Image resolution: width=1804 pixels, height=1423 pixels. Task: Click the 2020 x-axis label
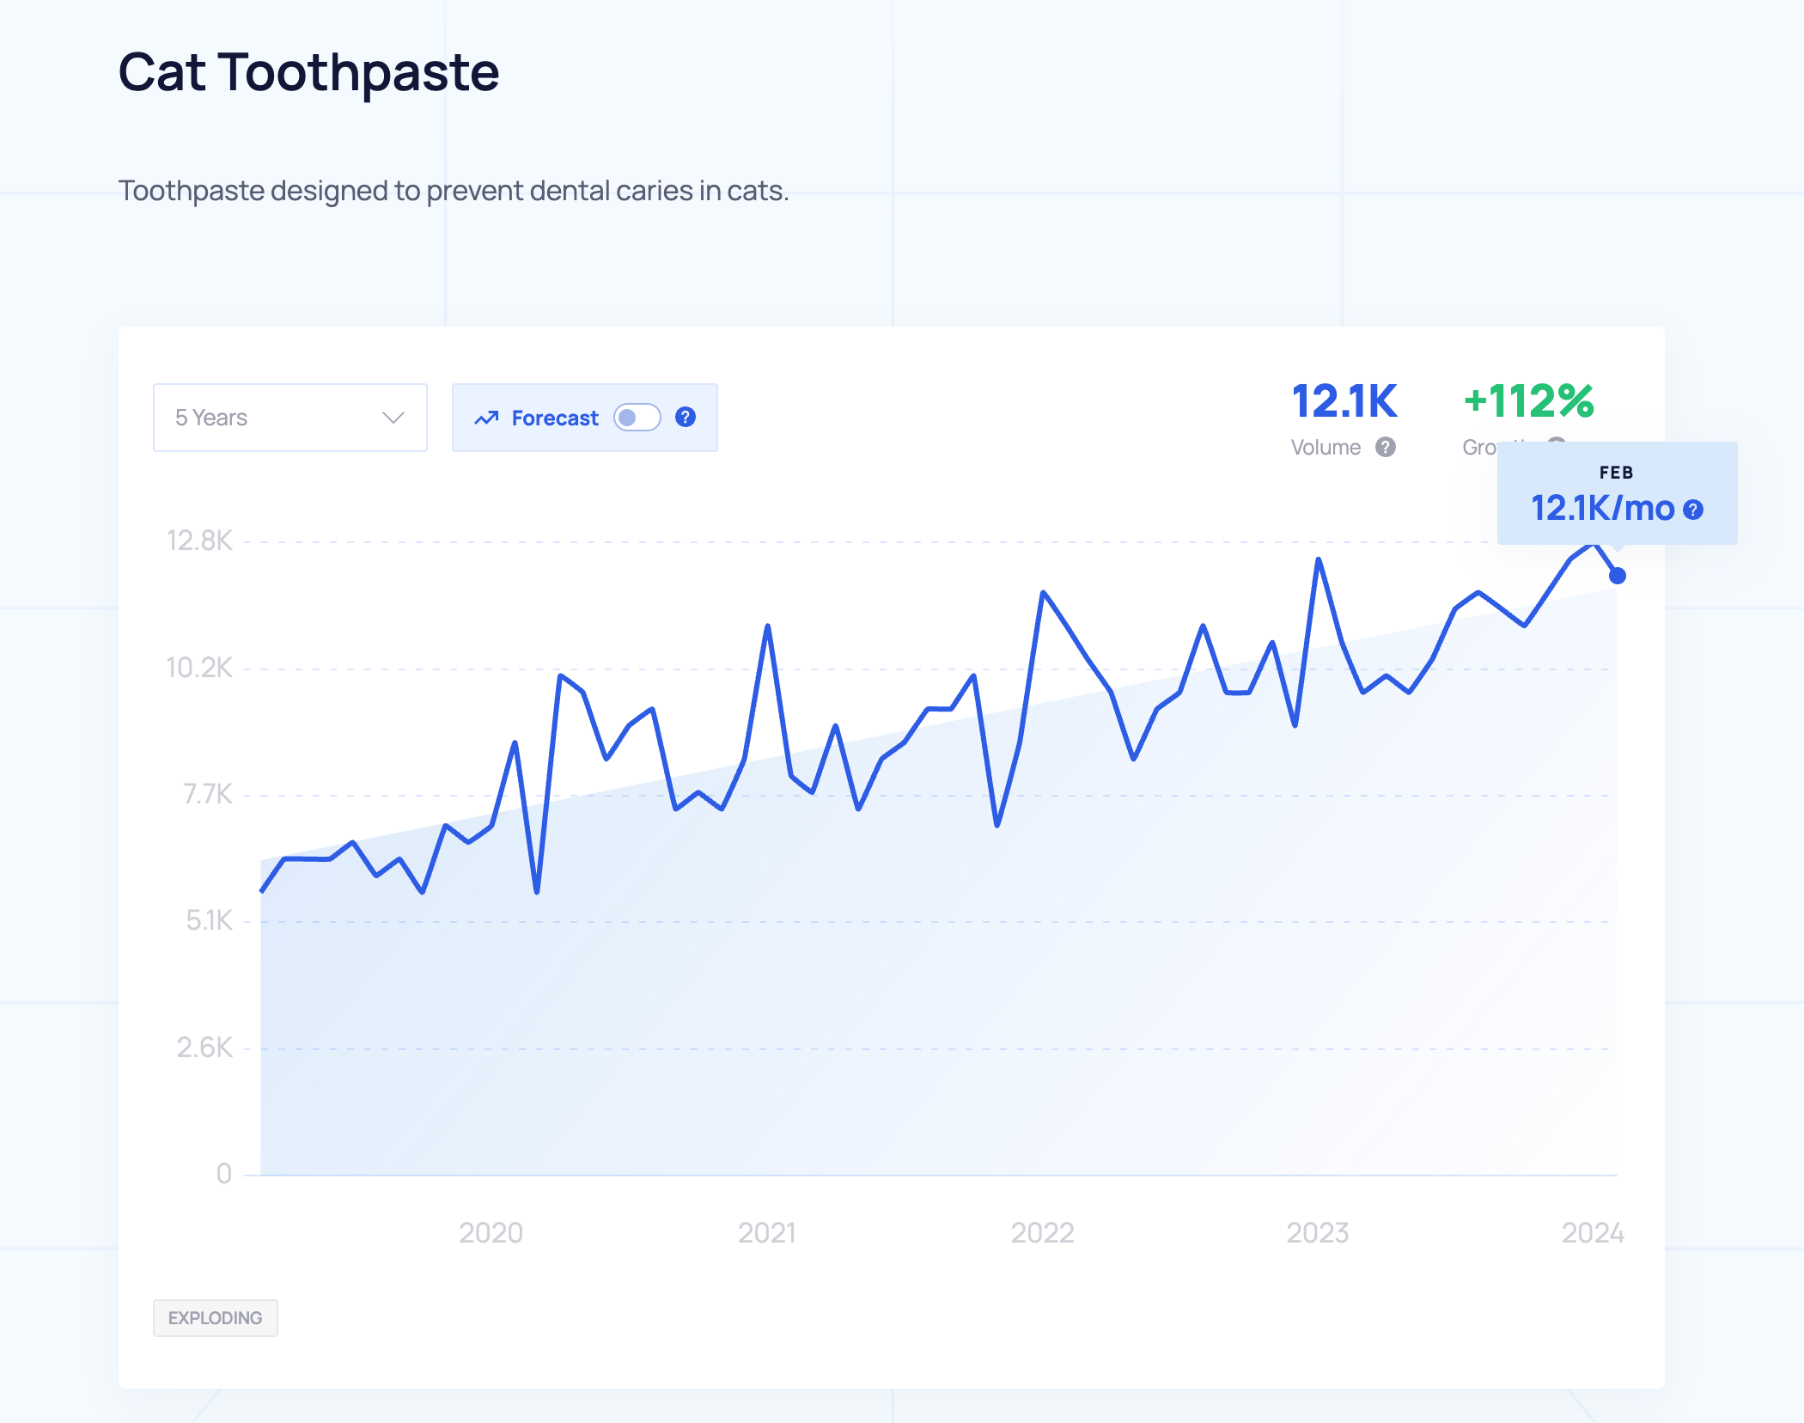491,1233
